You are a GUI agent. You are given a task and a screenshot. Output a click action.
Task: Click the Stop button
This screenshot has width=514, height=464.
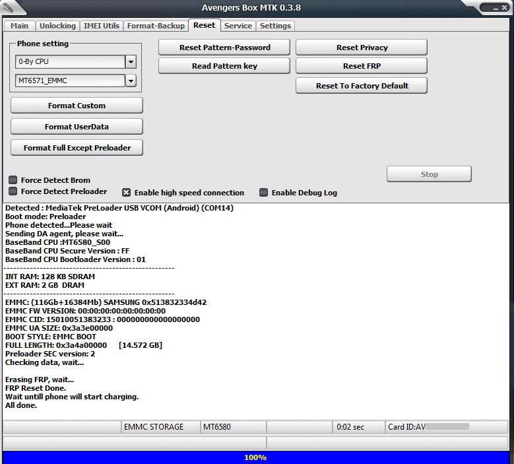point(429,174)
